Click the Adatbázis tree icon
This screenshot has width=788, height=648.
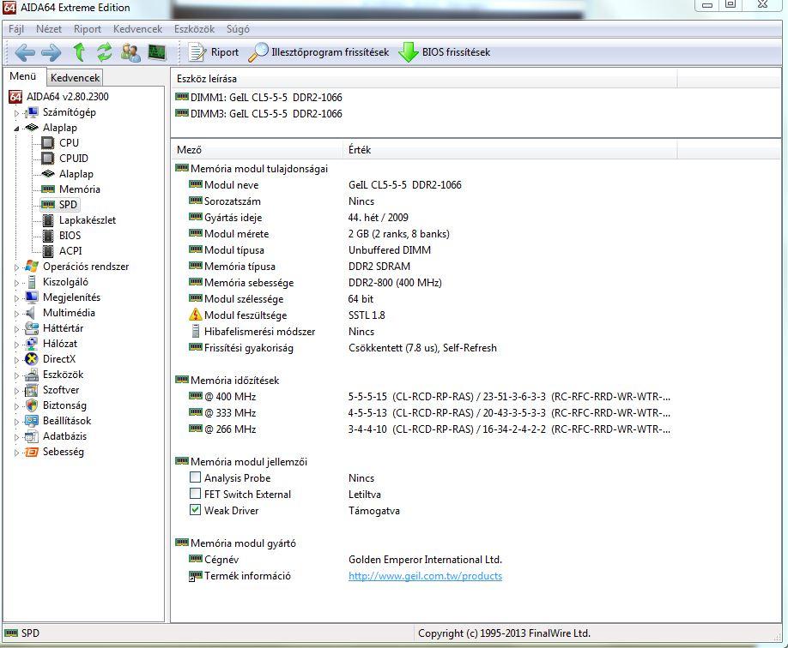coord(32,436)
